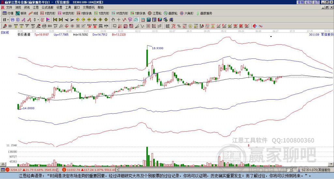Image resolution: width=334 pixels, height=179 pixels.
Task: Open the P四方形 tool
Action: click(x=48, y=13)
